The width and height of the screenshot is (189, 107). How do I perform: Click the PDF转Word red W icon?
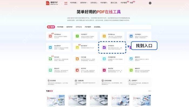(50, 36)
